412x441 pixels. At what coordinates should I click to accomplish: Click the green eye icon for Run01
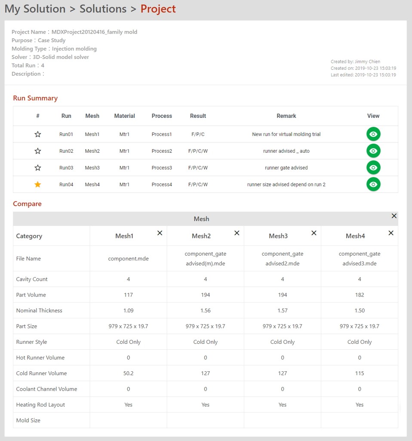coord(373,134)
